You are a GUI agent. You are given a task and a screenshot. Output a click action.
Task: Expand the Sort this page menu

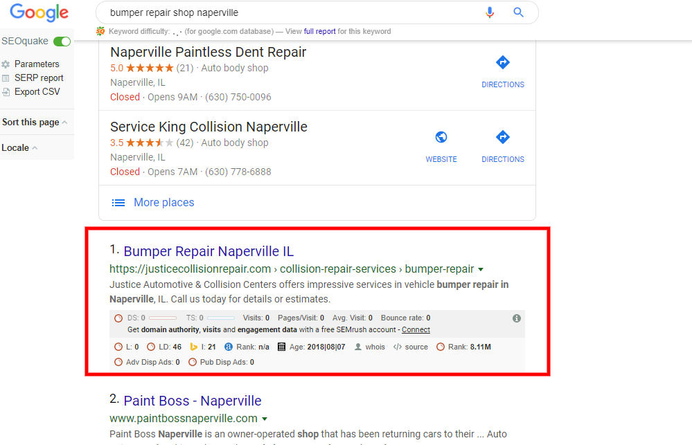pos(35,122)
